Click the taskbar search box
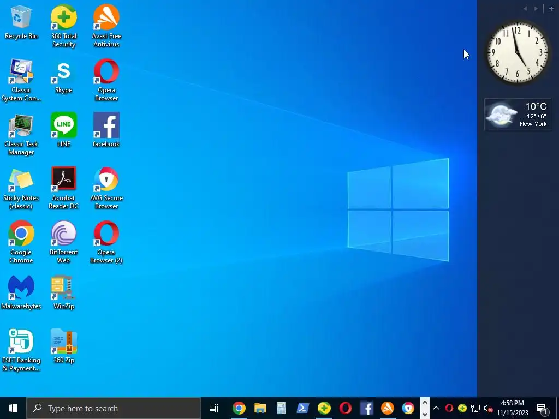 coord(114,408)
